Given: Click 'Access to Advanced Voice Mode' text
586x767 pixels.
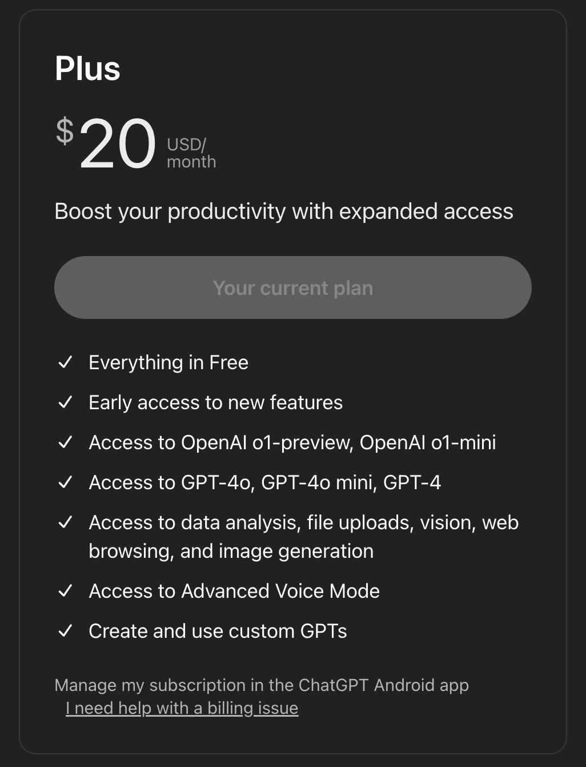Looking at the screenshot, I should pos(234,591).
